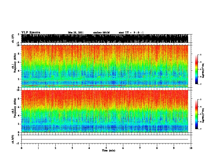Select the ch.2 color scale bar

coord(196,114)
